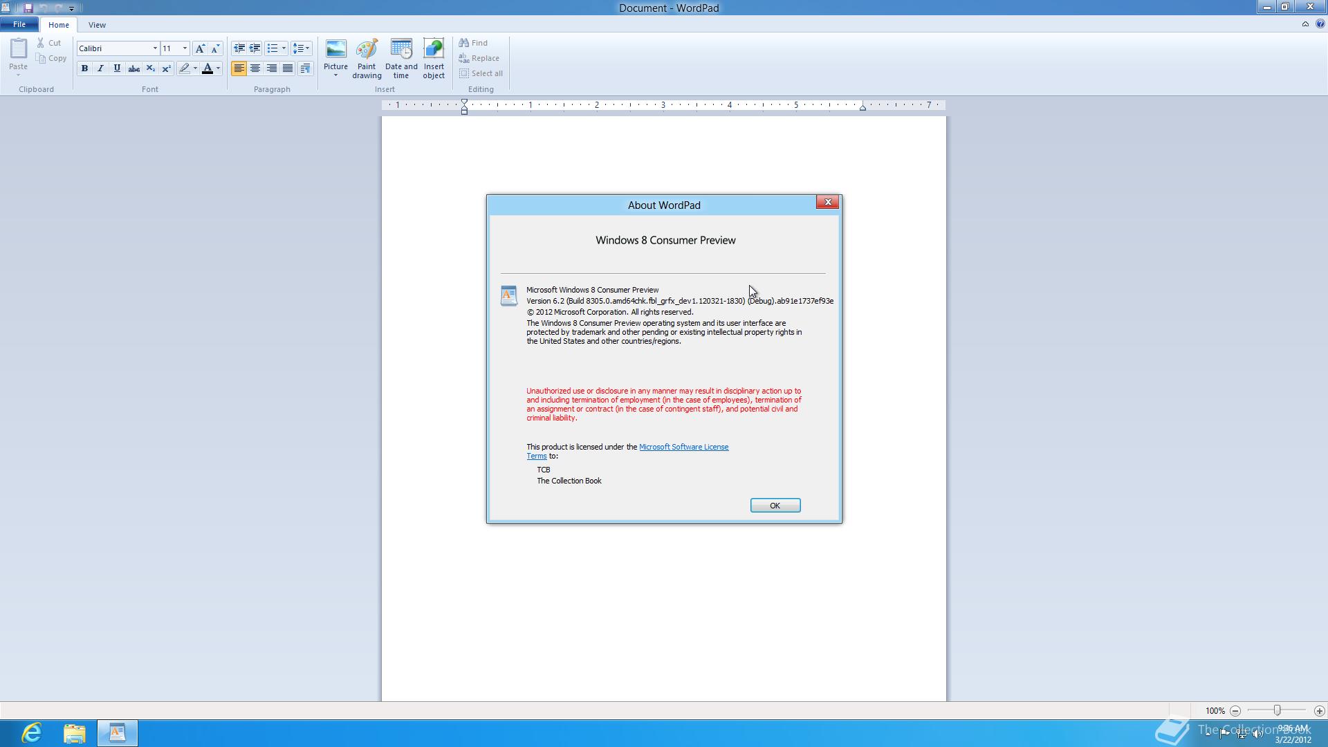This screenshot has height=747, width=1328.
Task: Expand the Calibri font family dropdown
Action: point(155,48)
